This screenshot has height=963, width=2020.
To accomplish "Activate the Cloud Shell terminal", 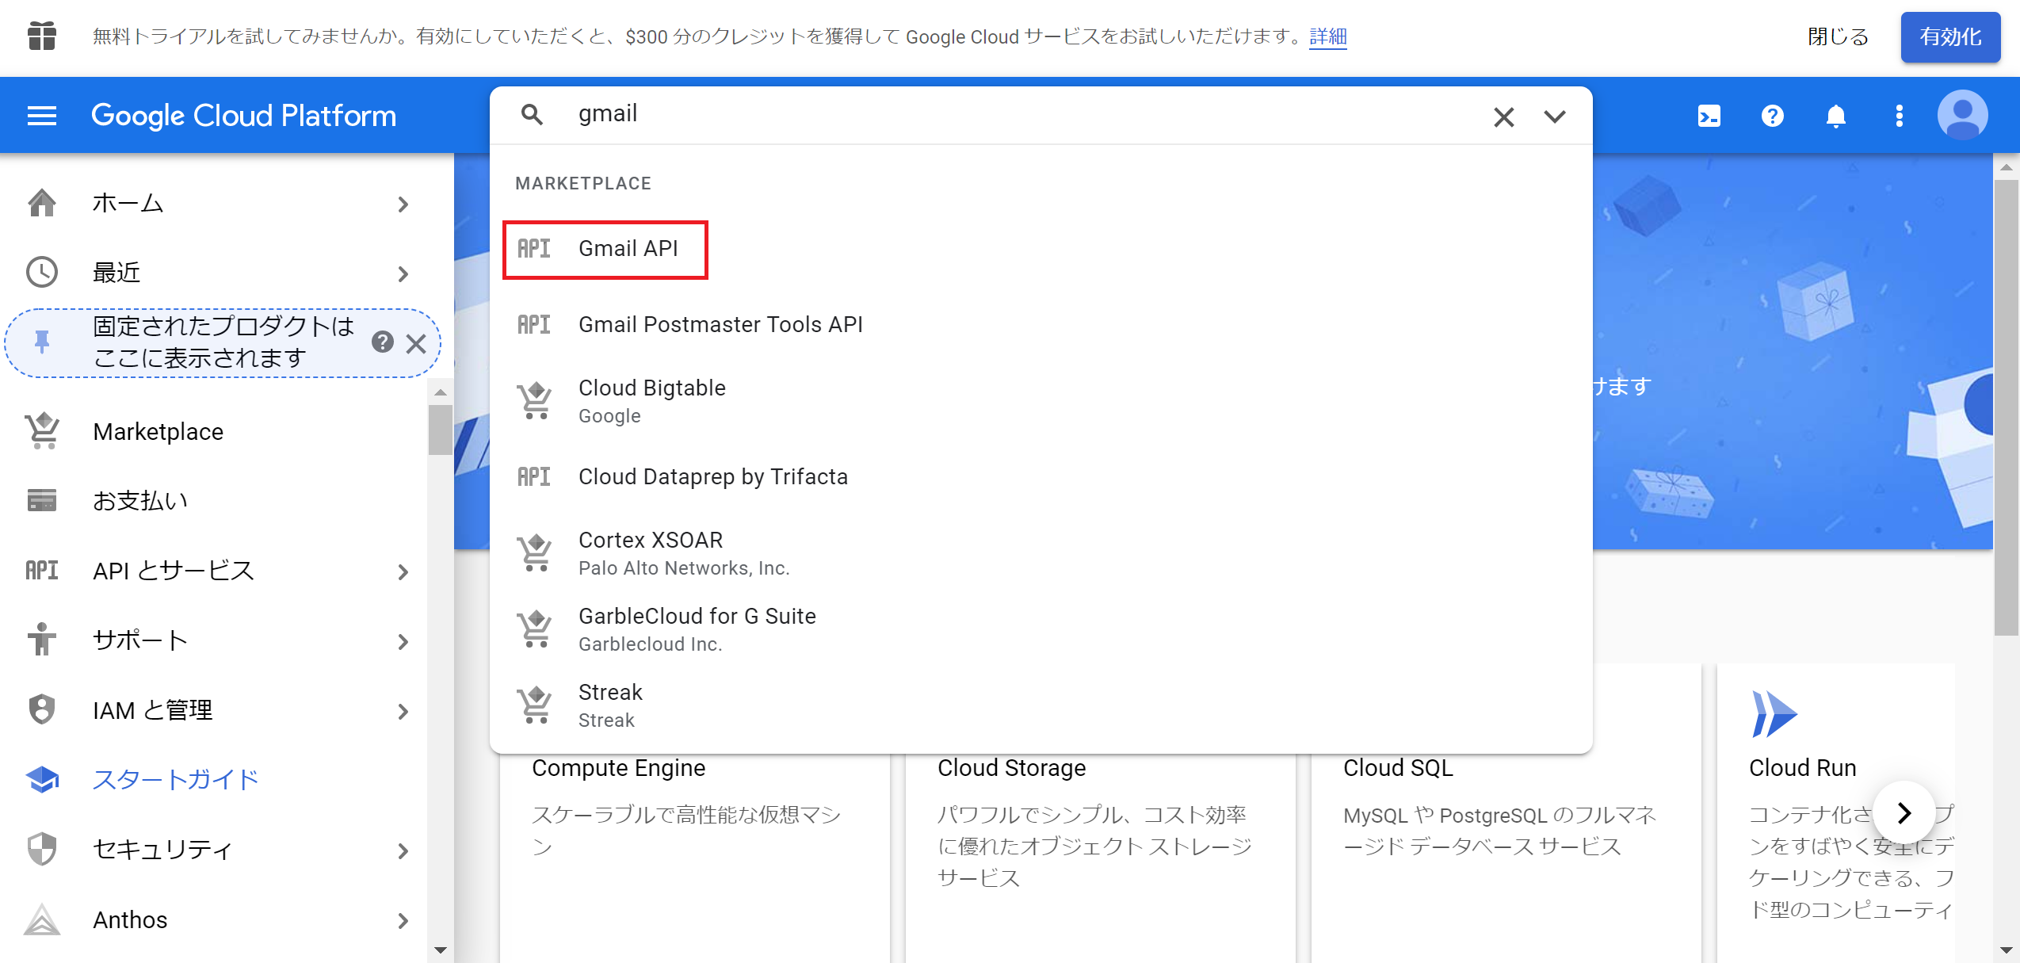I will point(1709,116).
